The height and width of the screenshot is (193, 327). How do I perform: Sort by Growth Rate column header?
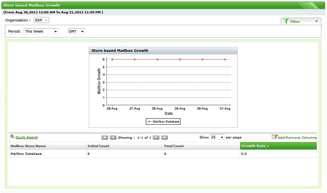[278, 146]
